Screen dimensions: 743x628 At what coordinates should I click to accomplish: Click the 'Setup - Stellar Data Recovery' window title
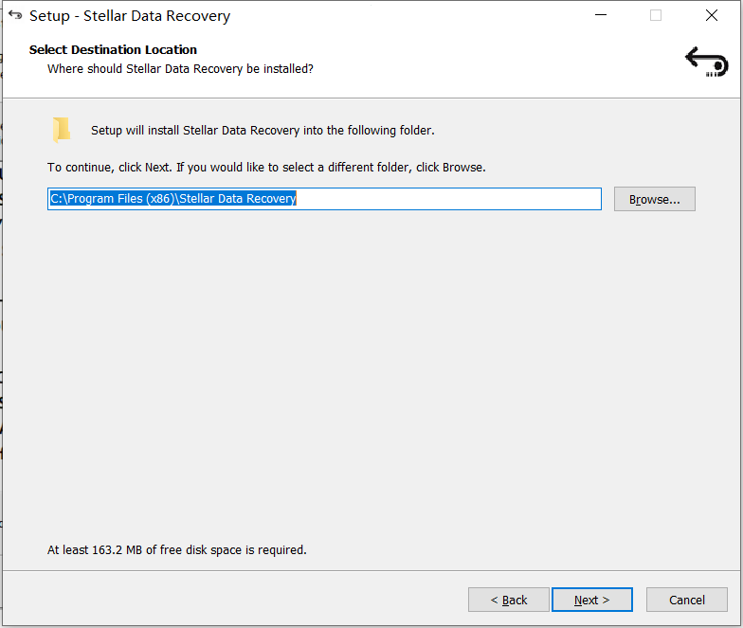130,15
